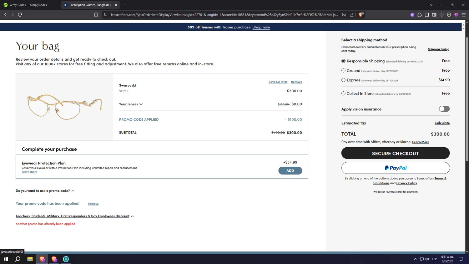
Task: Click the share page icon
Action: 352,15
